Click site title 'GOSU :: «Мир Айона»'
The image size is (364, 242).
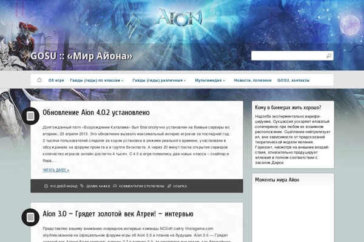coord(81,56)
